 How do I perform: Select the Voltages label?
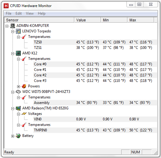point(35,114)
